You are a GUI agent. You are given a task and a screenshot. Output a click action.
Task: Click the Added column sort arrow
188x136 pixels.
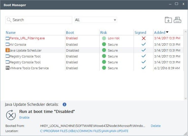(x=167, y=32)
